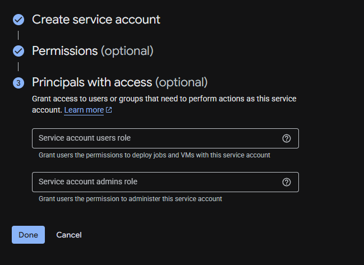This screenshot has width=364, height=265.
Task: Click the step 3 number badge
Action: coord(19,83)
